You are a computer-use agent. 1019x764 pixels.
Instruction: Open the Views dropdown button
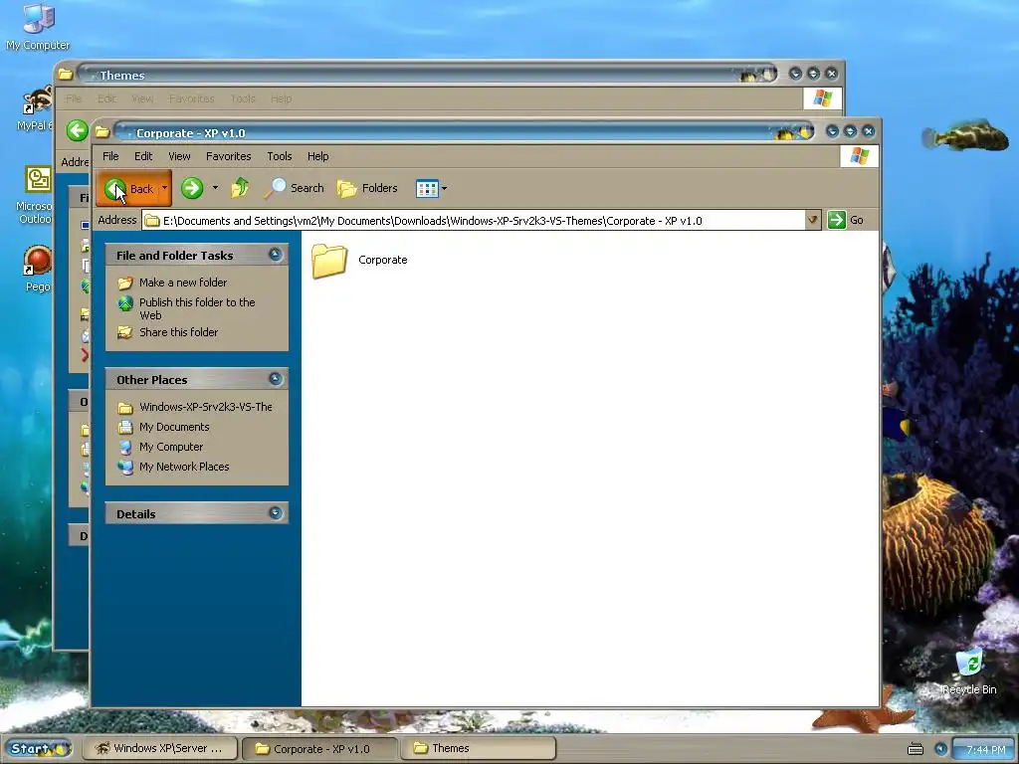[431, 188]
